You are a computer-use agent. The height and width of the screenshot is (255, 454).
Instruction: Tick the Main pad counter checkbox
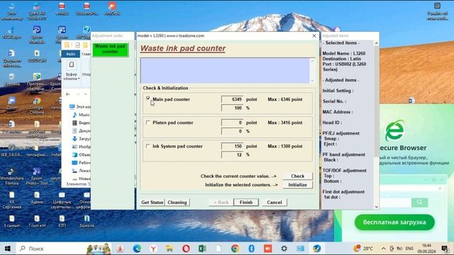tap(148, 99)
